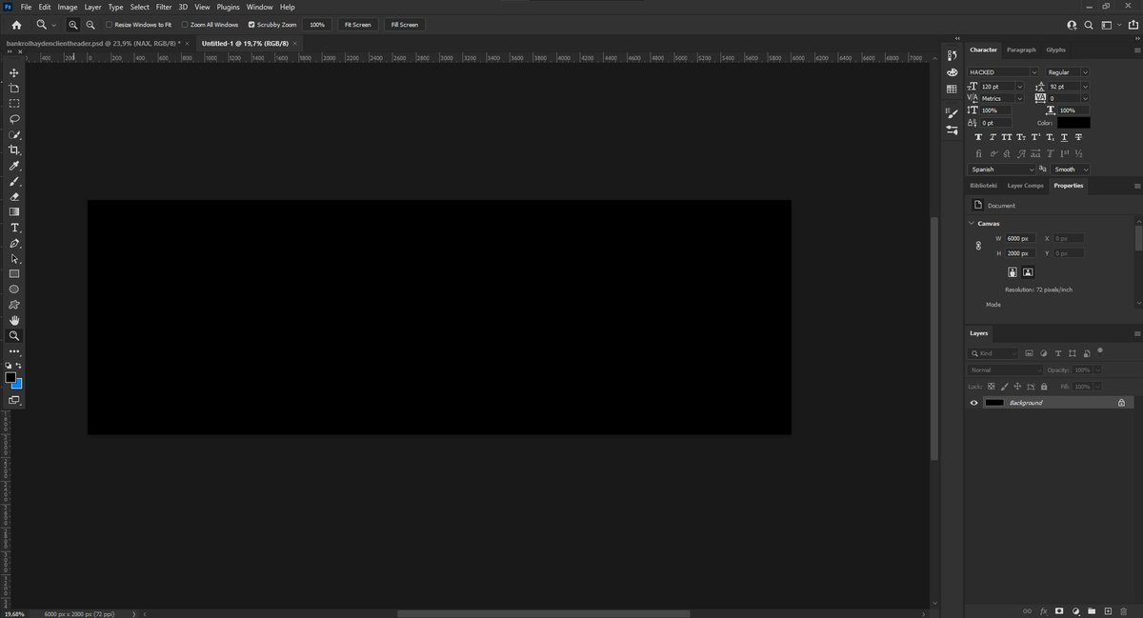
Task: Open the Normal blending mode dropdown
Action: click(x=1006, y=369)
